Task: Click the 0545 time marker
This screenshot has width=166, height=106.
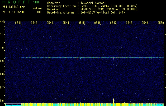Action: coord(82,23)
